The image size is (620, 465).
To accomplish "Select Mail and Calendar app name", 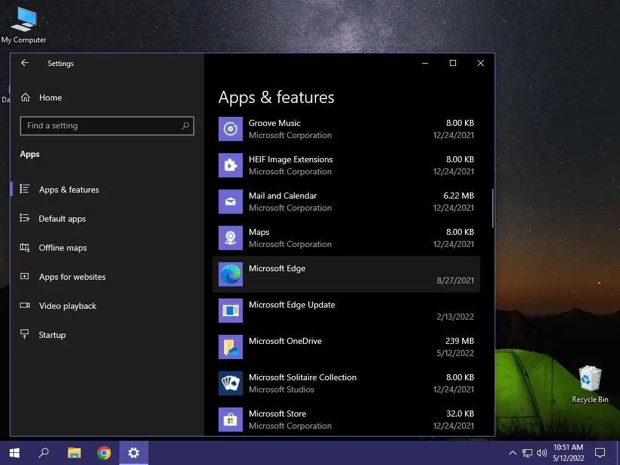I will (x=283, y=196).
